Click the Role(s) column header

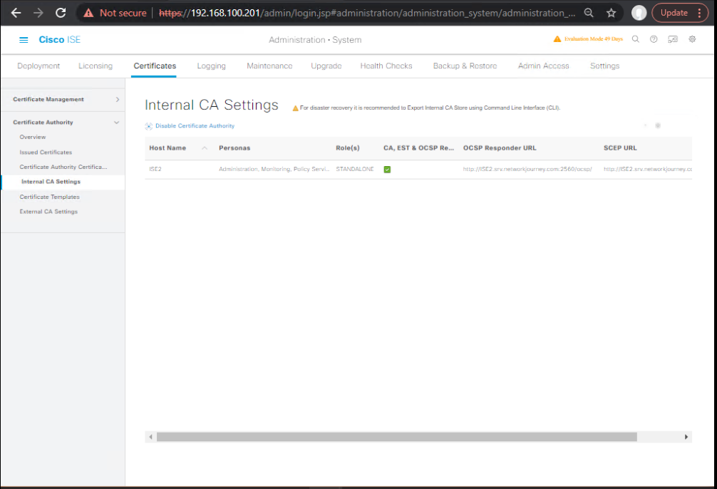coord(348,148)
